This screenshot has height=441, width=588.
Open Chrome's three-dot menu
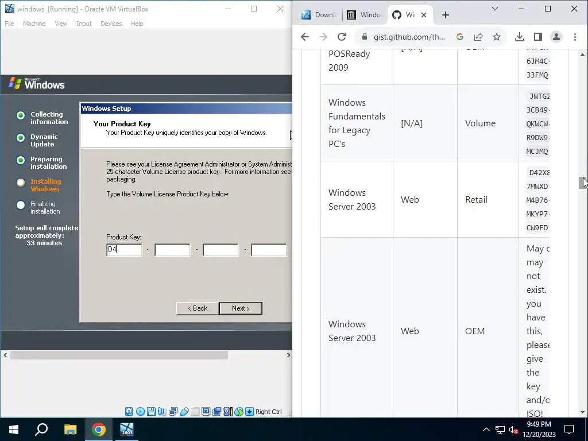(x=575, y=37)
